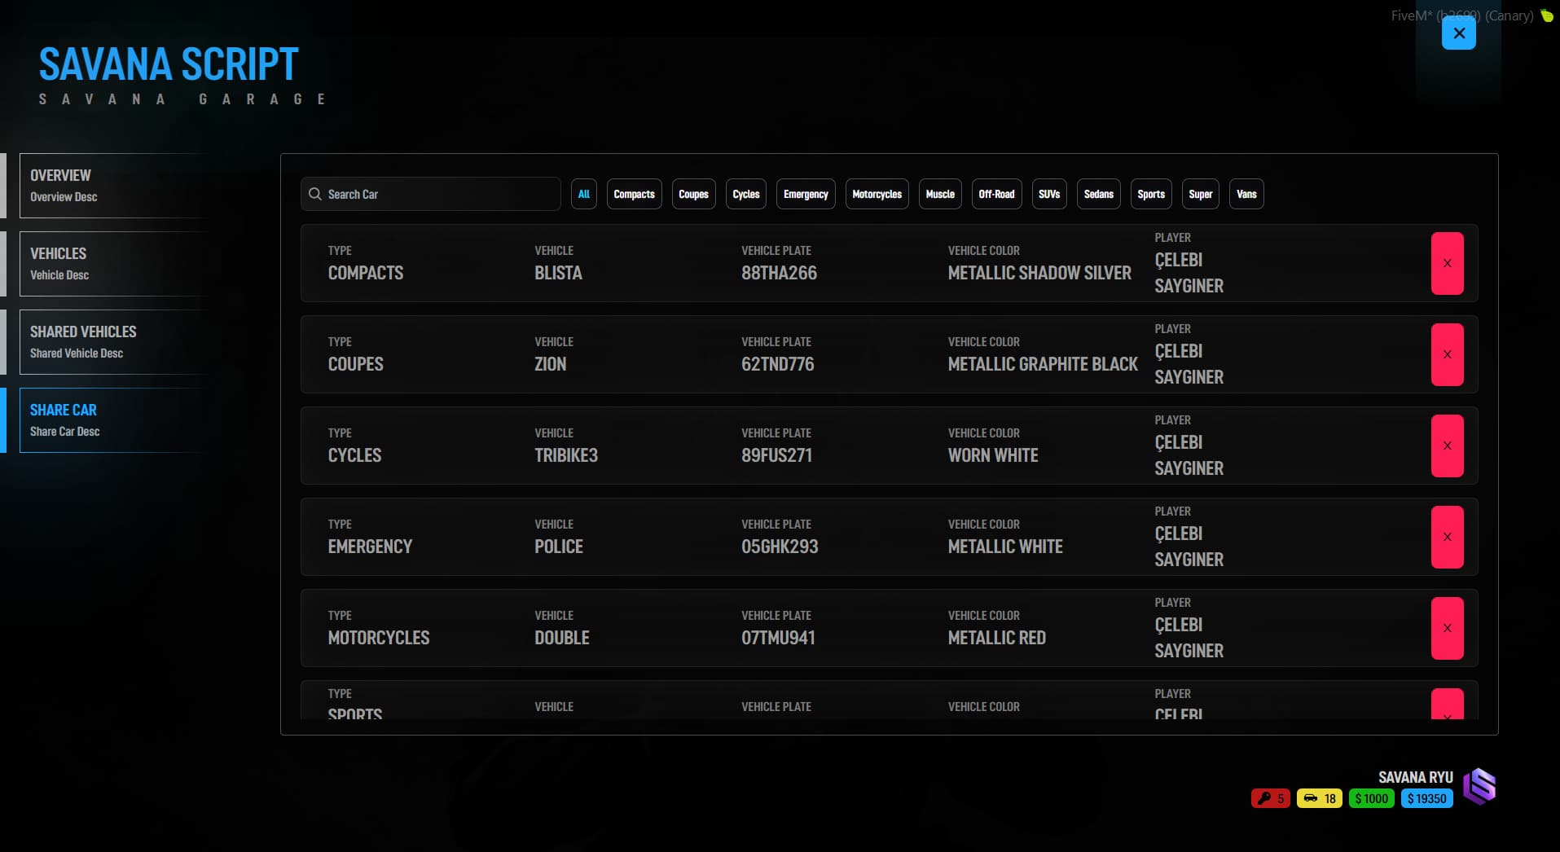Open the Share Car section
Image resolution: width=1560 pixels, height=852 pixels.
[x=112, y=420]
